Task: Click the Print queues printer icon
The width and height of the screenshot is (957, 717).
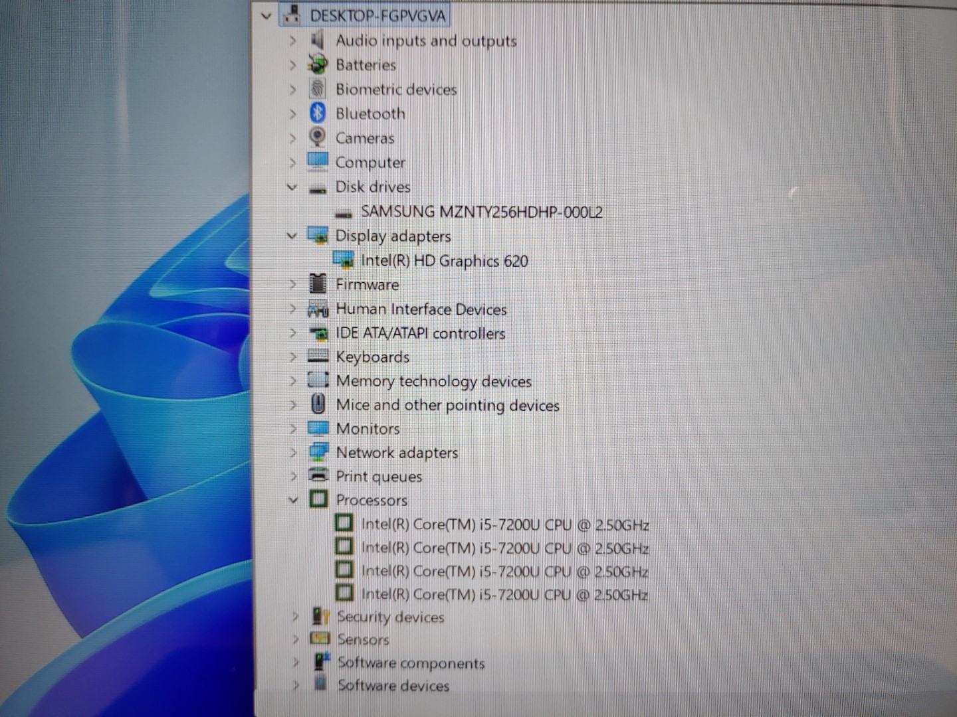Action: pos(319,476)
